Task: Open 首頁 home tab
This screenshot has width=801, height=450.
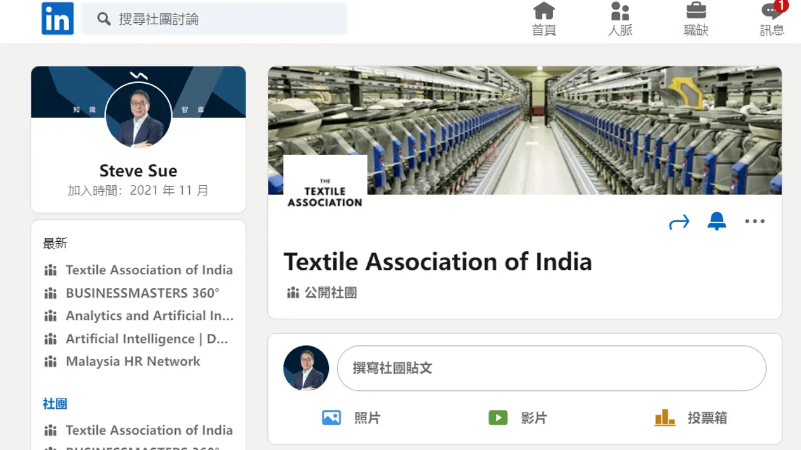Action: click(x=544, y=19)
